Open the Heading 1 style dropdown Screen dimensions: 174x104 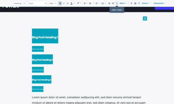pos(19,3)
